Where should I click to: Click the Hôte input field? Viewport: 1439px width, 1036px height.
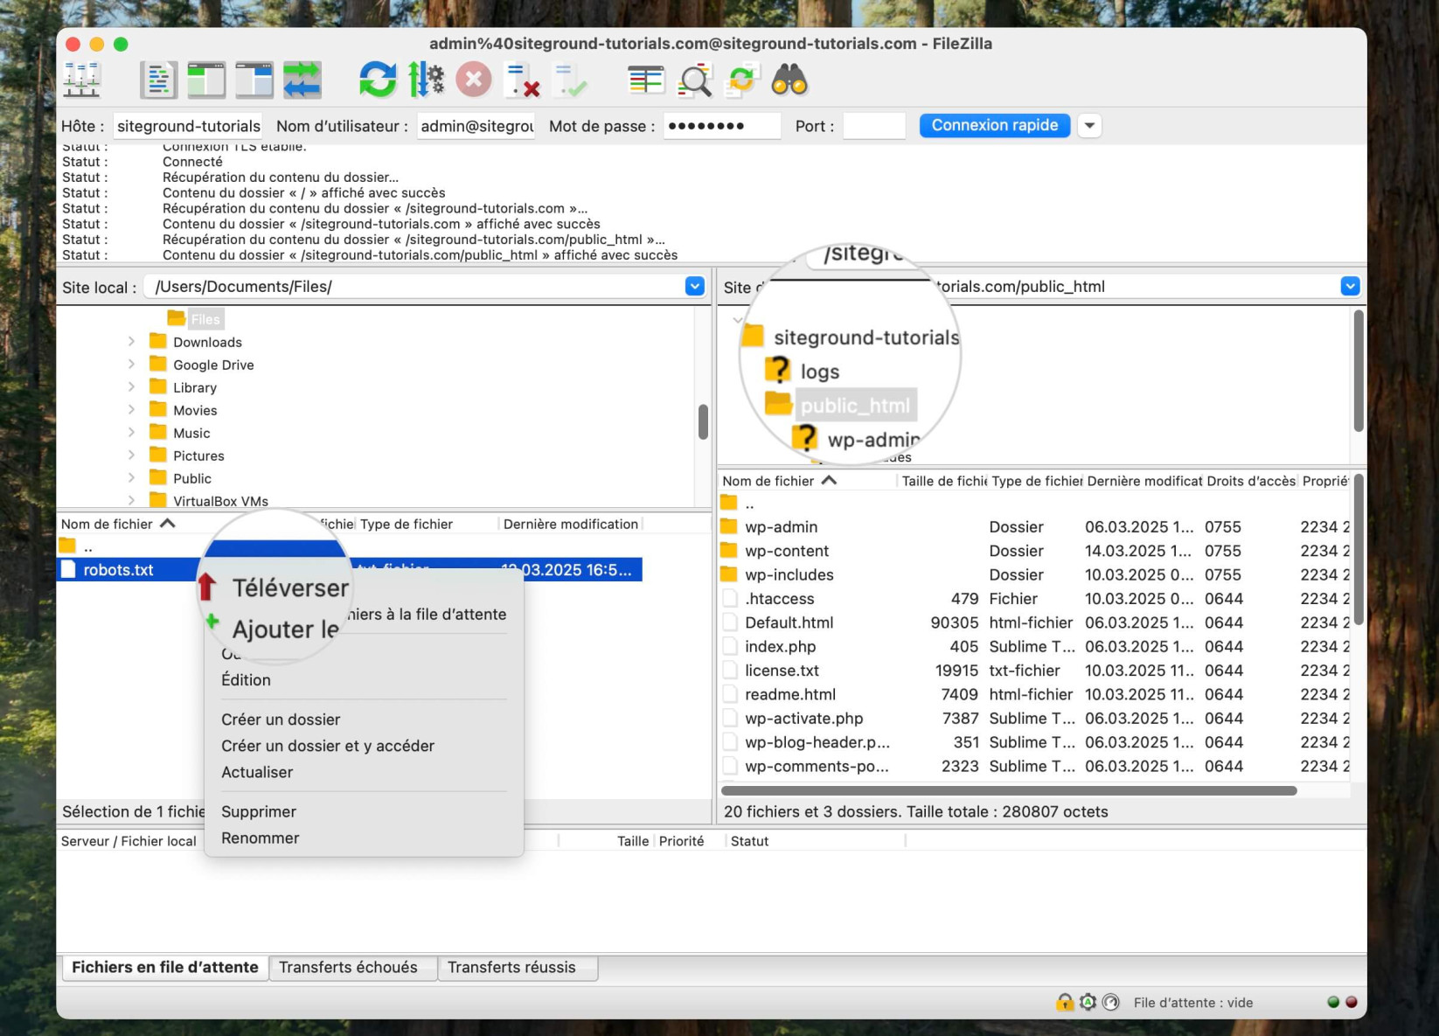[188, 126]
